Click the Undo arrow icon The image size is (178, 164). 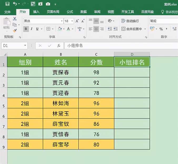pyautogui.click(x=15, y=4)
